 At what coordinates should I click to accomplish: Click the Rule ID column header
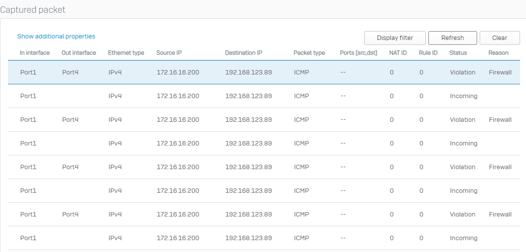[428, 53]
